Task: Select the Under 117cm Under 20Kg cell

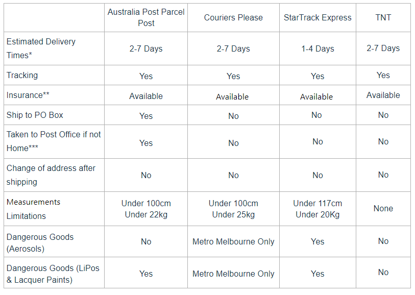Action: 318,209
